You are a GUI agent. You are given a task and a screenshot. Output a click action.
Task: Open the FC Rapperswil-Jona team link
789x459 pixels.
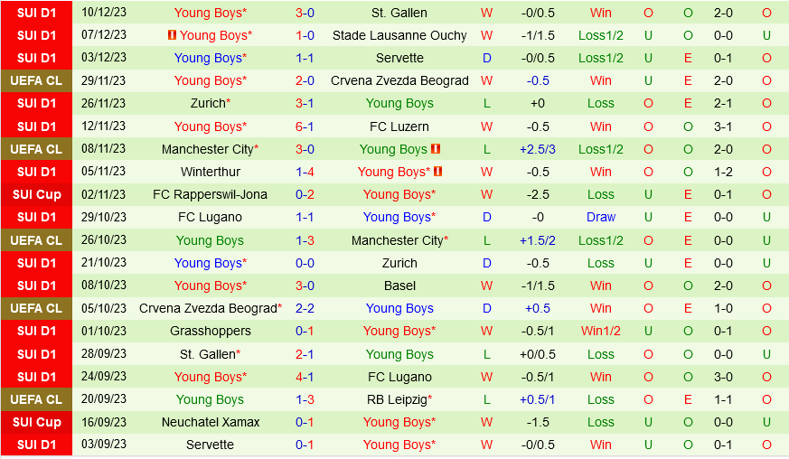[x=210, y=194]
